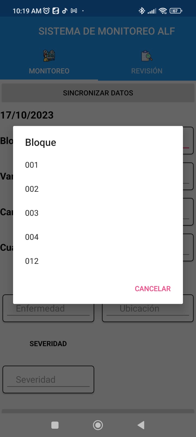Tap the Wi-Fi signal icon

[x=163, y=11]
